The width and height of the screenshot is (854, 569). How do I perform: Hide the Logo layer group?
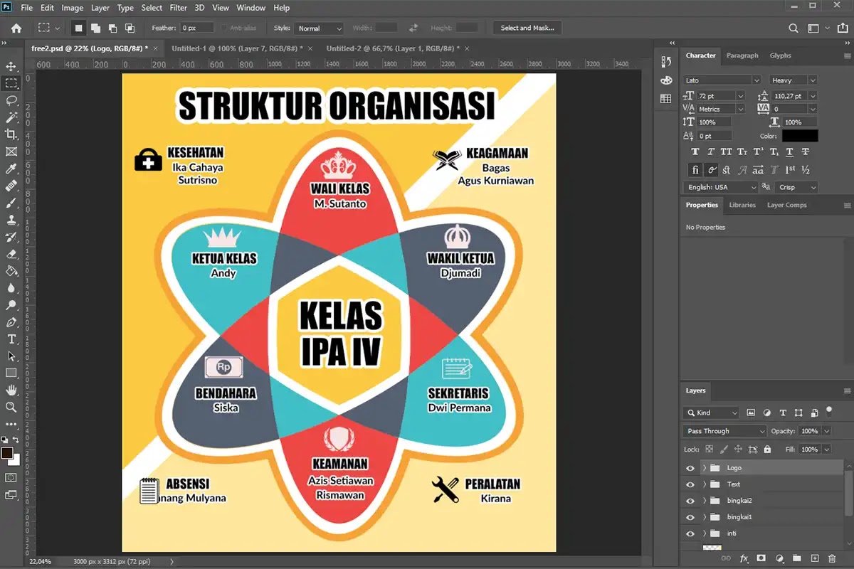tap(690, 468)
